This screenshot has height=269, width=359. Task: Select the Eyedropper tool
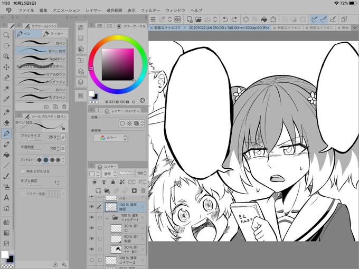pos(6,99)
